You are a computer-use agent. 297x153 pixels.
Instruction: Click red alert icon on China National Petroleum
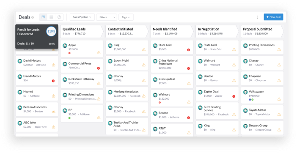188,68
